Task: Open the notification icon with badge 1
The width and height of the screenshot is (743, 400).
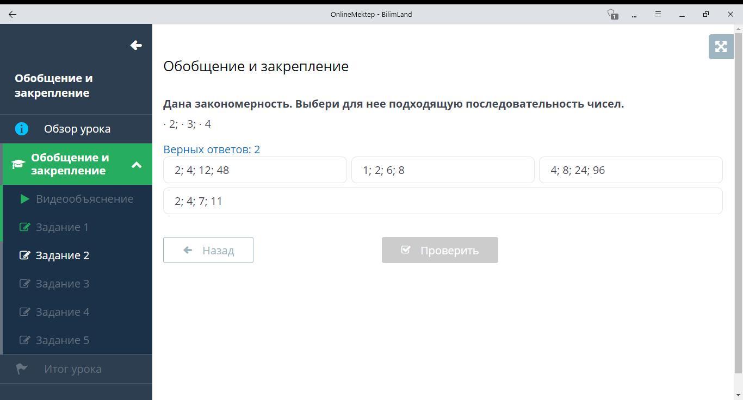Action: (x=612, y=14)
